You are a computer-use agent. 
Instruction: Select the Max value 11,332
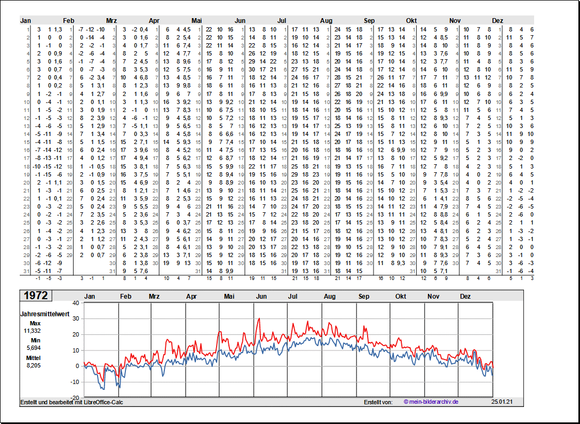[x=33, y=331]
